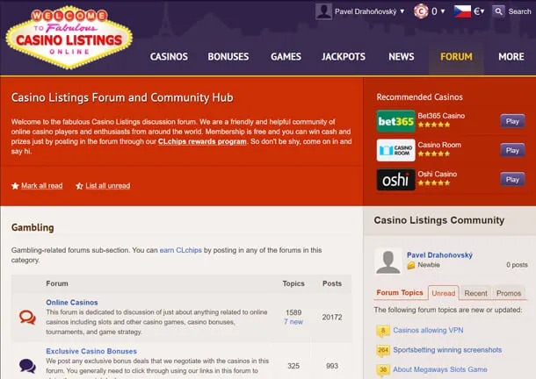Image resolution: width=536 pixels, height=379 pixels.
Task: Open the Casinos allowing VPN topic
Action: (428, 330)
